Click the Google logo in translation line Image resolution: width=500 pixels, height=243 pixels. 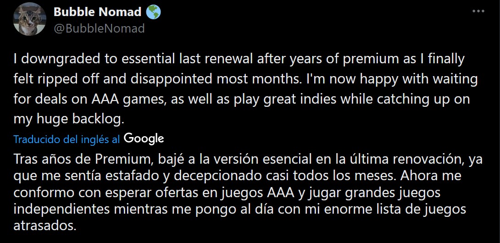tap(144, 138)
